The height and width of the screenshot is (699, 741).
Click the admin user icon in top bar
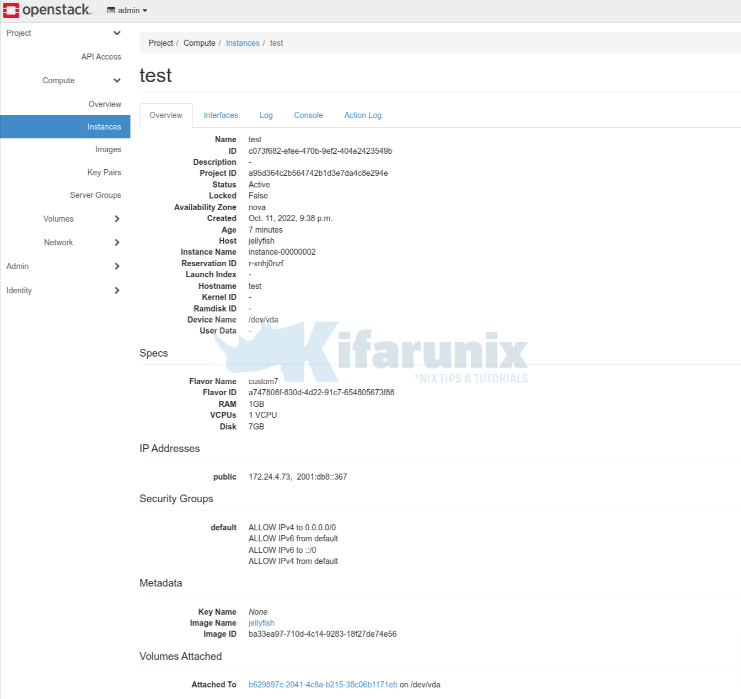[110, 10]
